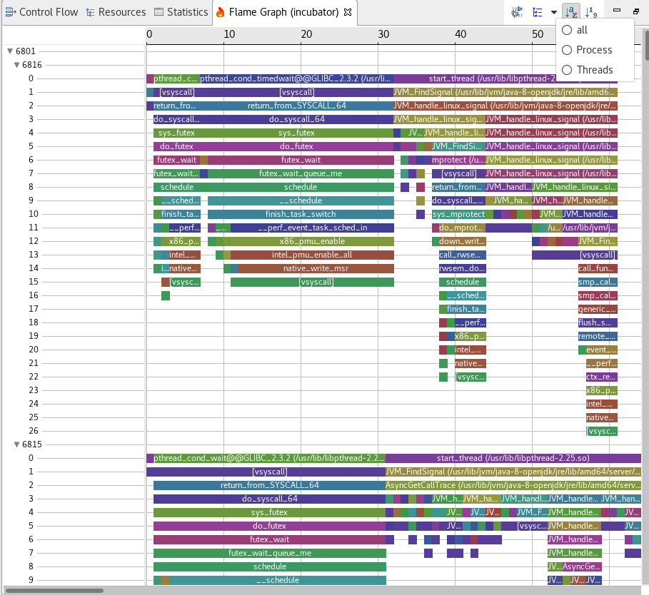Select the 'all' radio option
Image resolution: width=649 pixels, height=595 pixels.
568,30
